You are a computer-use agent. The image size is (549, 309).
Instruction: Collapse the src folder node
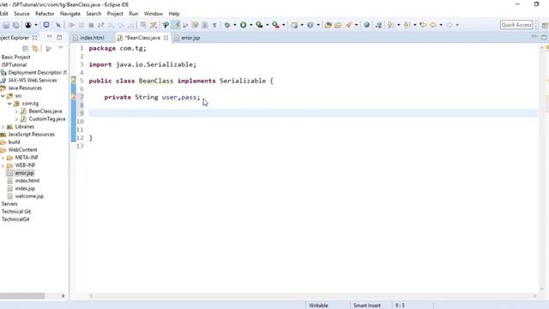pyautogui.click(x=3, y=95)
